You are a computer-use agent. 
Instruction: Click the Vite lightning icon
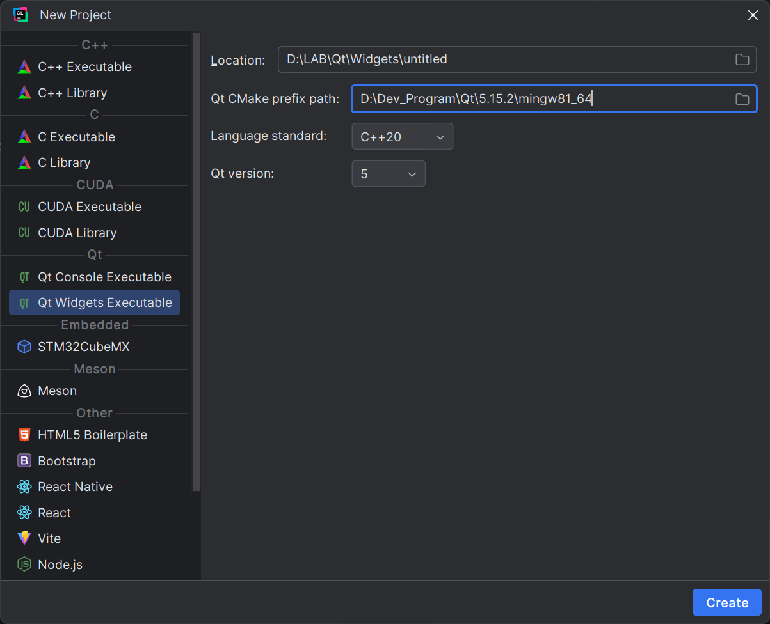pyautogui.click(x=24, y=538)
